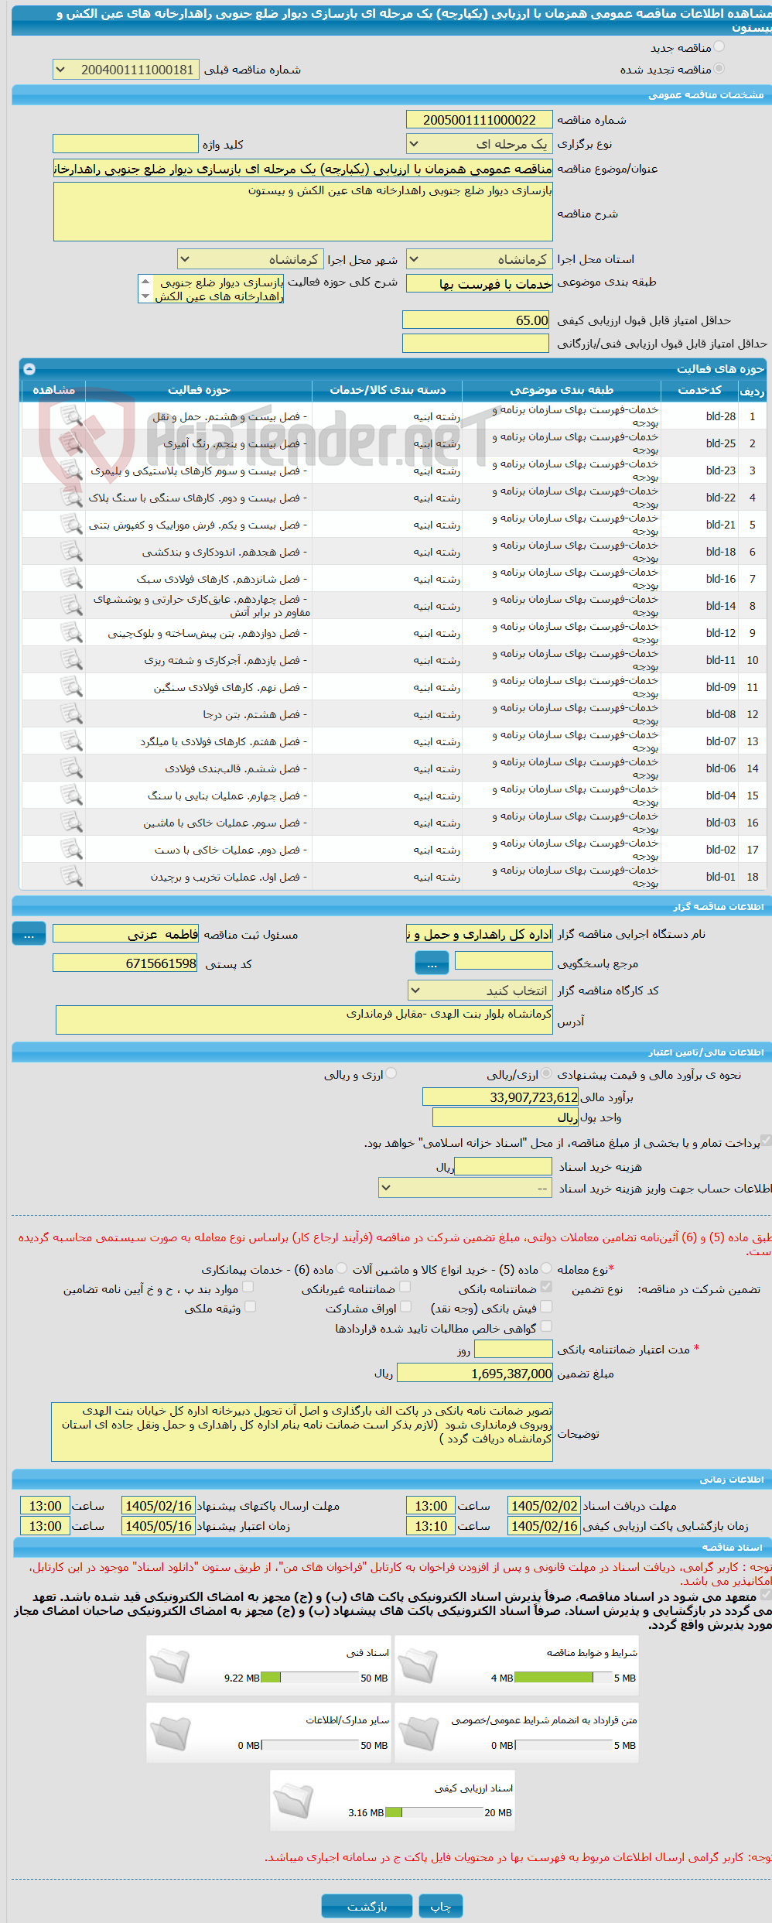Click the اسناد فنی size progress bar
Image resolution: width=772 pixels, height=1923 pixels.
pyautogui.click(x=309, y=1678)
